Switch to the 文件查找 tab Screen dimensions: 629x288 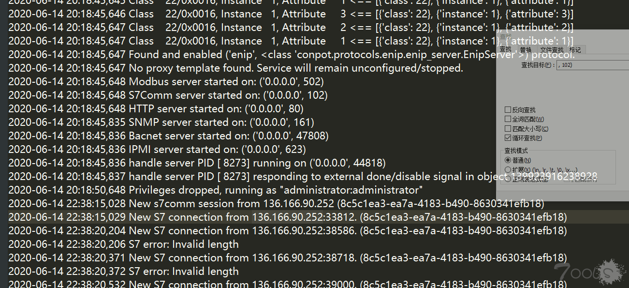coord(552,50)
